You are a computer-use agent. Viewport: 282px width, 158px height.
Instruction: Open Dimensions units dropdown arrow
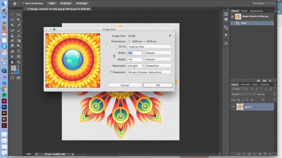(x=129, y=41)
